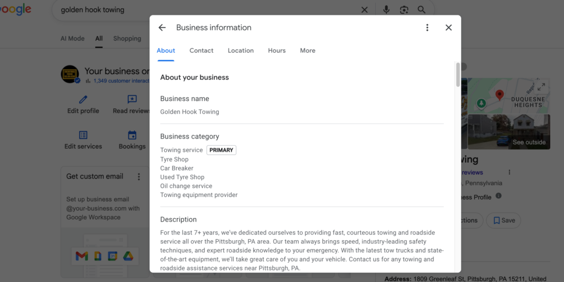
Task: Open Get custom email card options menu
Action: (139, 177)
